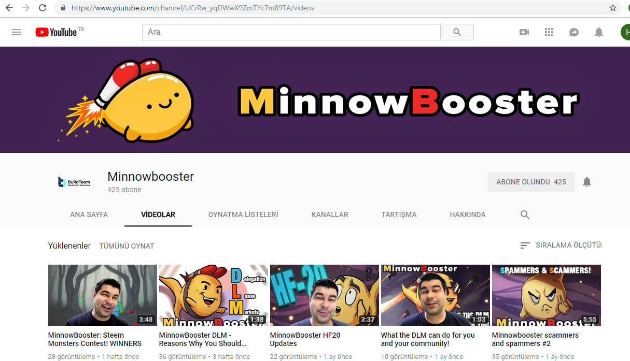This screenshot has width=630, height=361.
Task: Click the lock icon in the address bar
Action: [x=63, y=8]
